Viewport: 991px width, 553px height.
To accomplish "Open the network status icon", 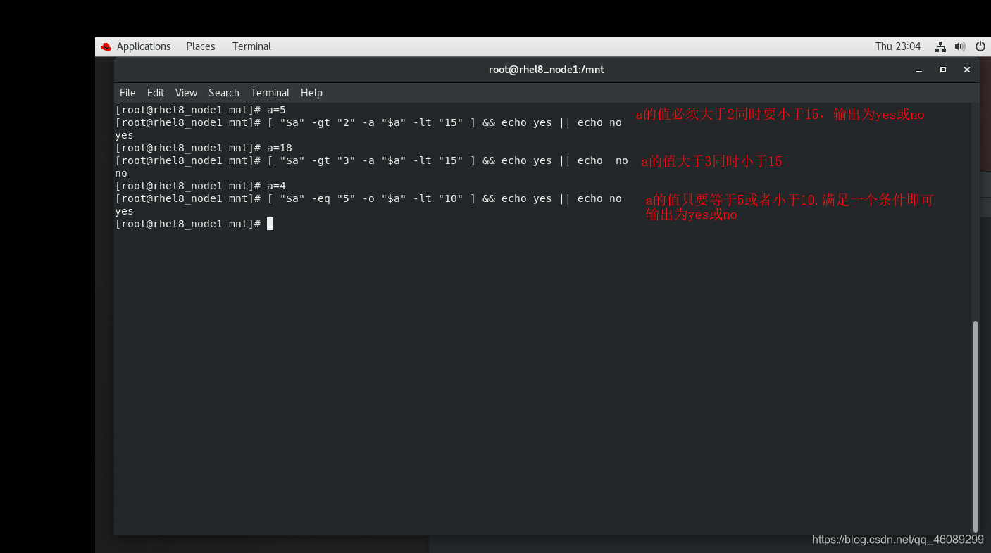I will point(940,46).
